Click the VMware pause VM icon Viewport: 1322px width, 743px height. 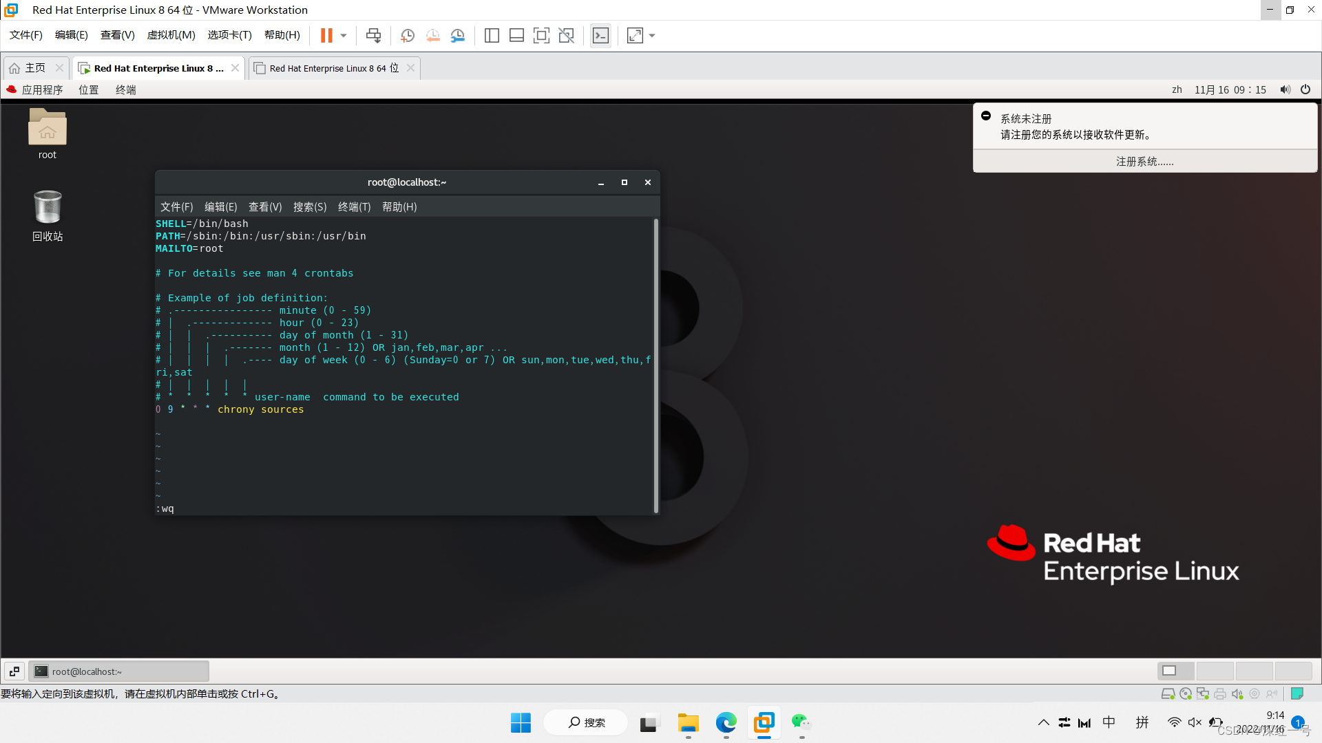pyautogui.click(x=326, y=35)
